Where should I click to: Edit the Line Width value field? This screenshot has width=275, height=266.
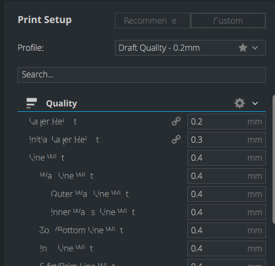[x=227, y=158]
